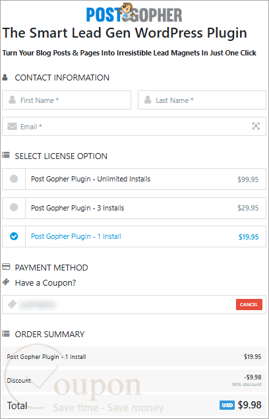Click the ORDER SUMMARY heading

pos(49,335)
